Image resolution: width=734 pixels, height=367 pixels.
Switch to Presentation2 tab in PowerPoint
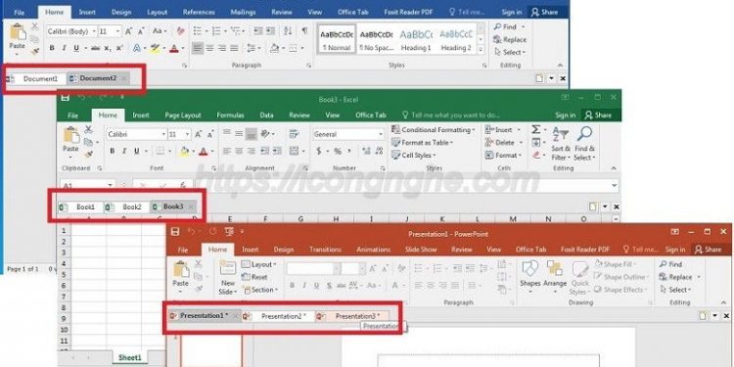click(278, 316)
